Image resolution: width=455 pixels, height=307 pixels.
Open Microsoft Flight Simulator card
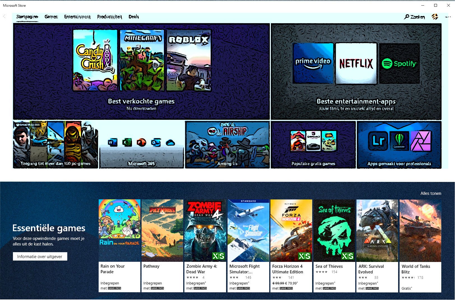click(x=248, y=246)
